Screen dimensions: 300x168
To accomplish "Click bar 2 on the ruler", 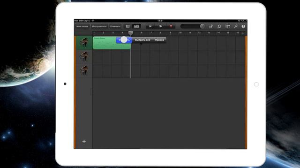I will coord(103,33).
